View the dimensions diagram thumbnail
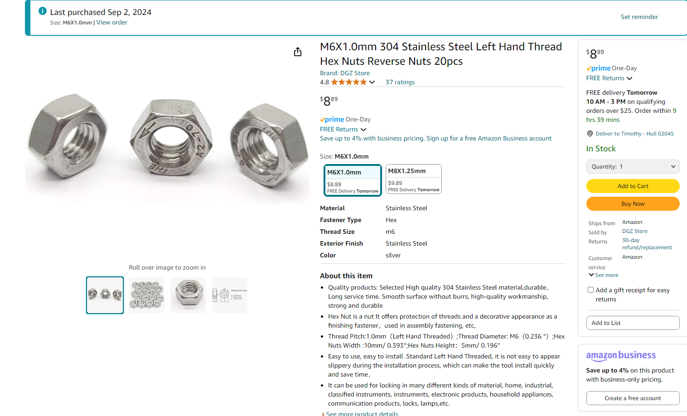The height and width of the screenshot is (416, 687). [230, 295]
